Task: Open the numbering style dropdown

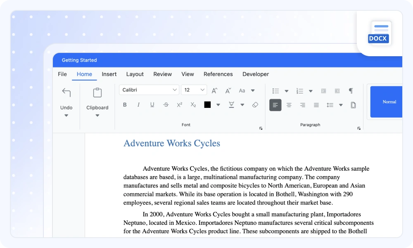Action: pos(311,91)
